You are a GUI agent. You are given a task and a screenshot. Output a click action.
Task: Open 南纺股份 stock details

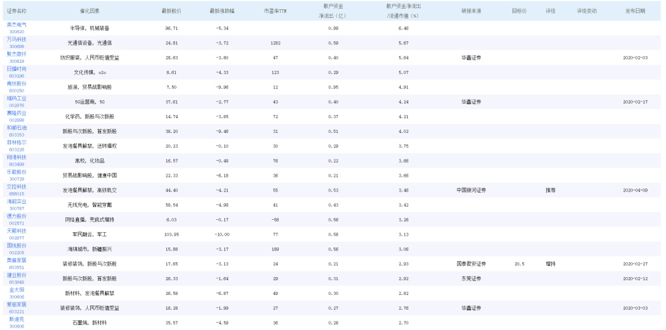coord(17,83)
